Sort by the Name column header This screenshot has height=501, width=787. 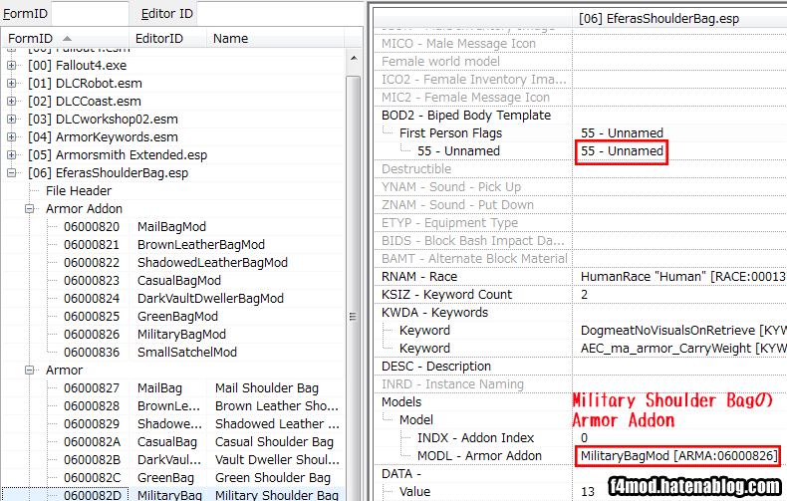click(275, 38)
